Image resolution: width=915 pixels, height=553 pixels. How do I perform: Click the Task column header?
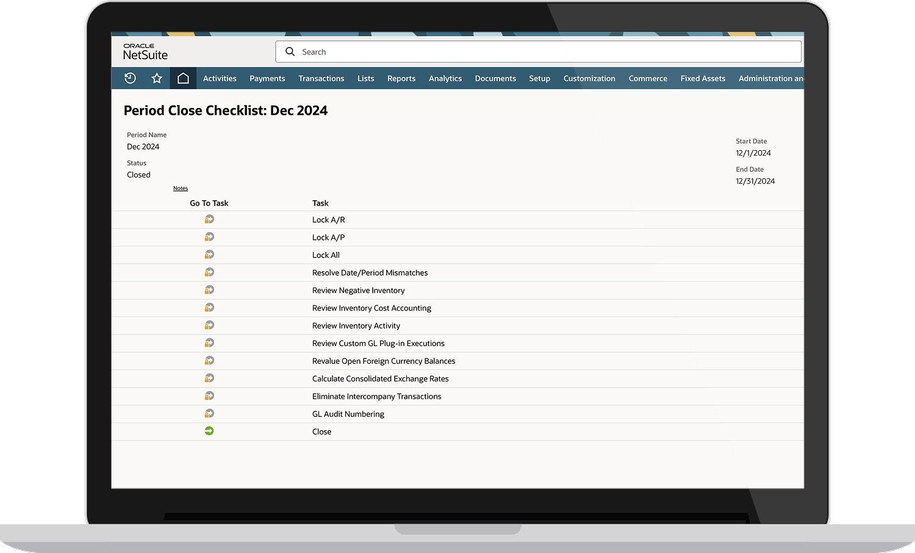pyautogui.click(x=320, y=203)
